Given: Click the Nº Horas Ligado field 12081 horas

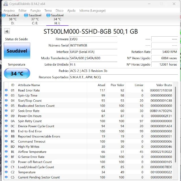Looking at the screenshot, I should (165, 64).
